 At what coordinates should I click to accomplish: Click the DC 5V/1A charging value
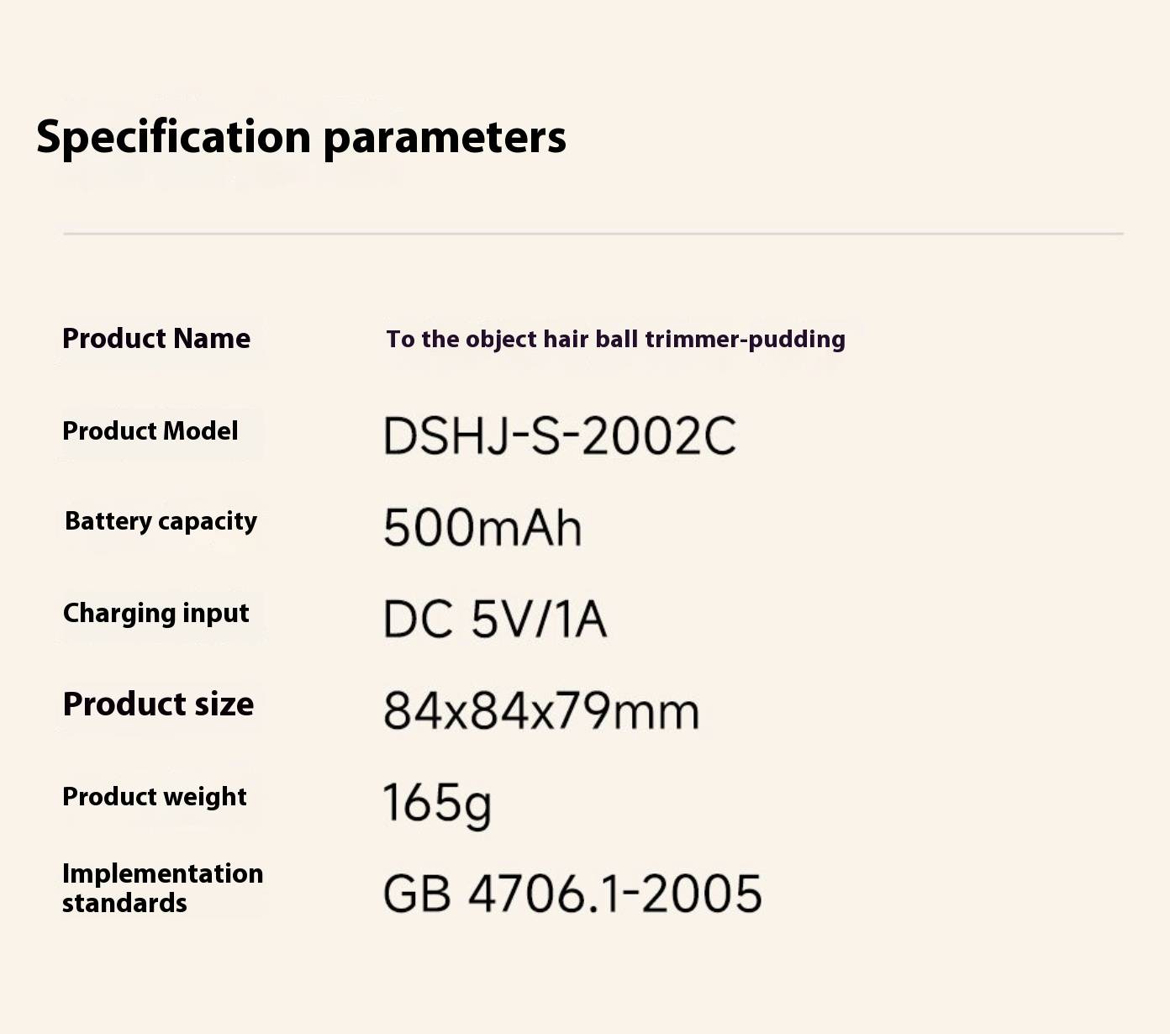click(495, 620)
